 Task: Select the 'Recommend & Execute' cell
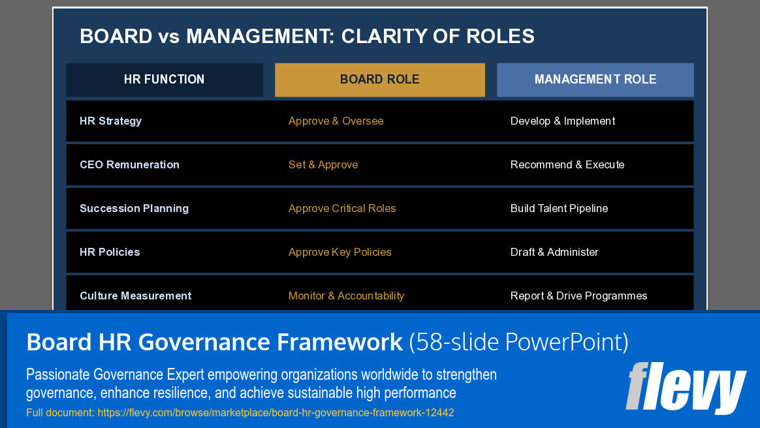[567, 164]
